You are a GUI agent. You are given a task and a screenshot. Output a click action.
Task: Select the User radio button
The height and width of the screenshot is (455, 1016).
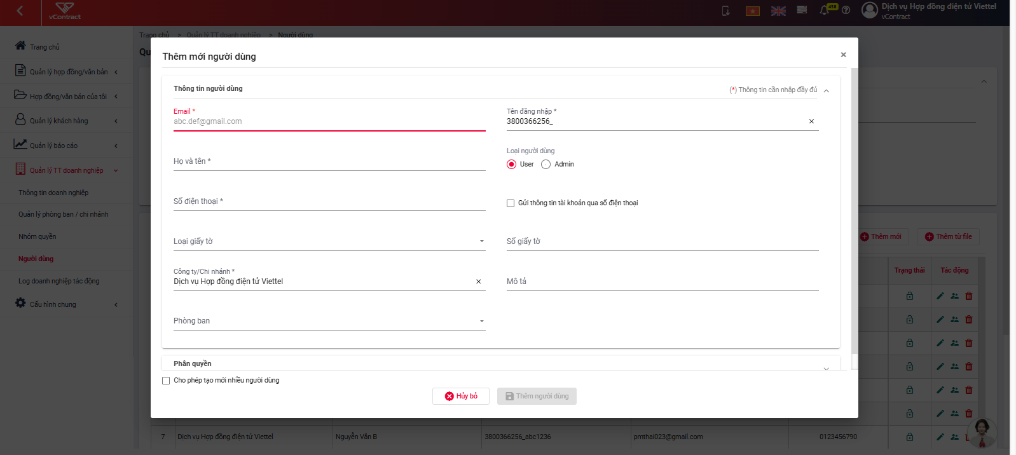[x=511, y=165]
